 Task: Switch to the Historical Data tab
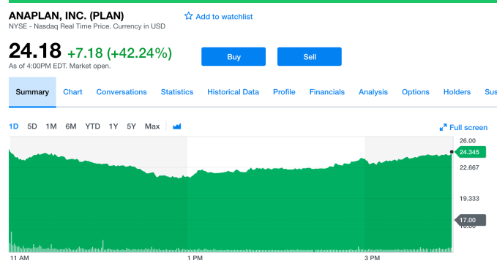pyautogui.click(x=233, y=92)
